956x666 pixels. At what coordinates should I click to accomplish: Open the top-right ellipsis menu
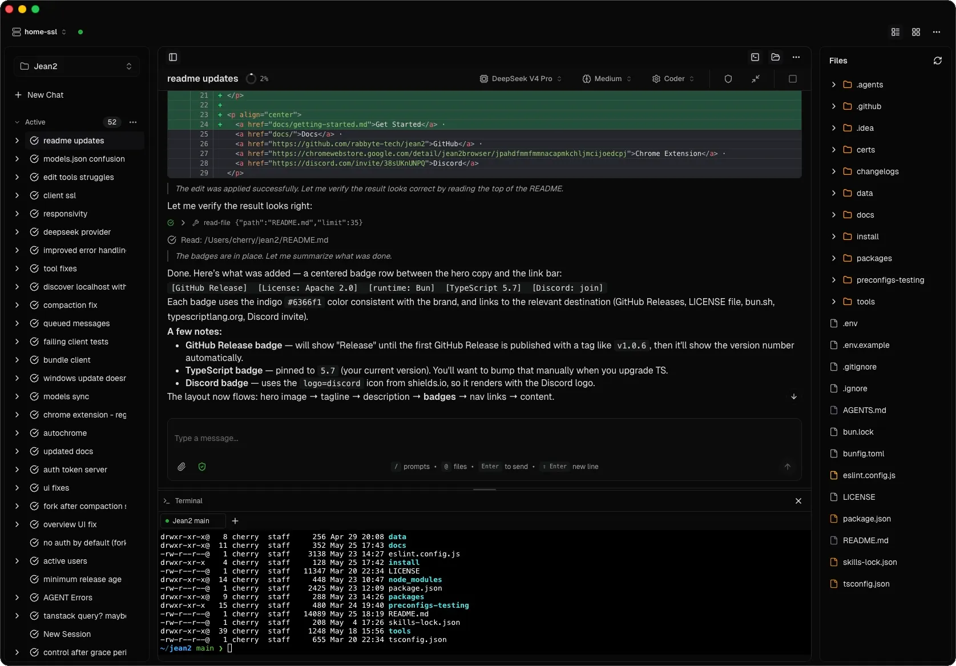(x=937, y=32)
